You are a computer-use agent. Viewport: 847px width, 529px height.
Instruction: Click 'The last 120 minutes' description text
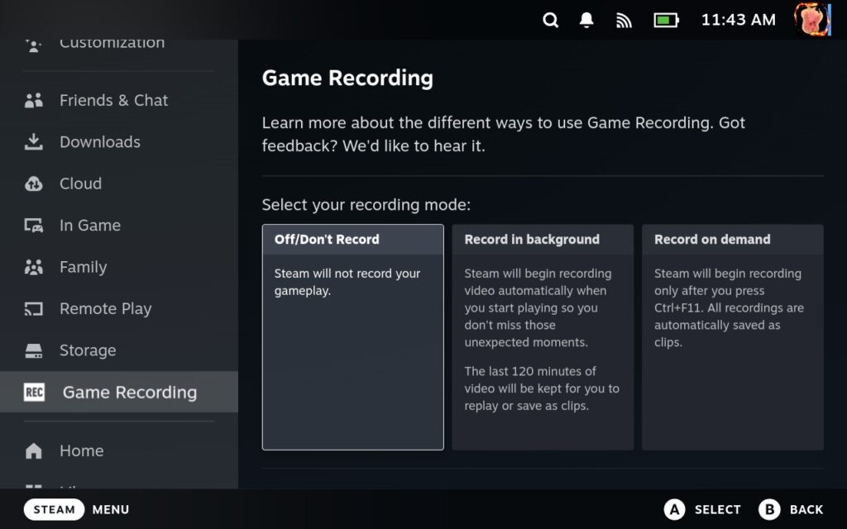click(x=542, y=388)
